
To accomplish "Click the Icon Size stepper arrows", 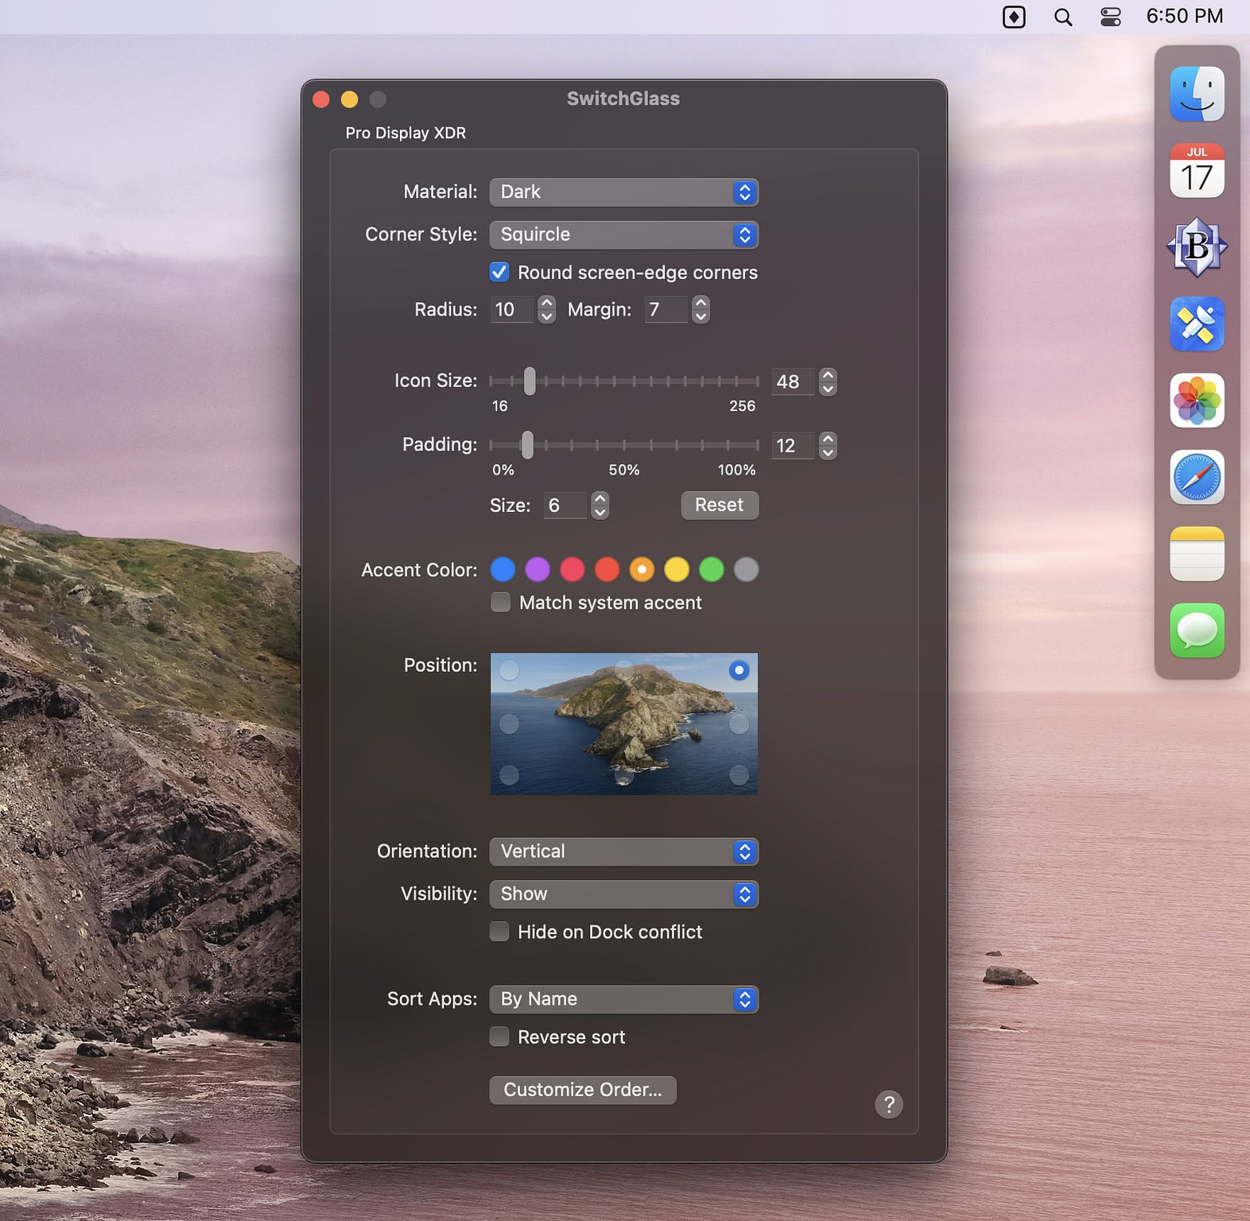I will click(x=828, y=382).
